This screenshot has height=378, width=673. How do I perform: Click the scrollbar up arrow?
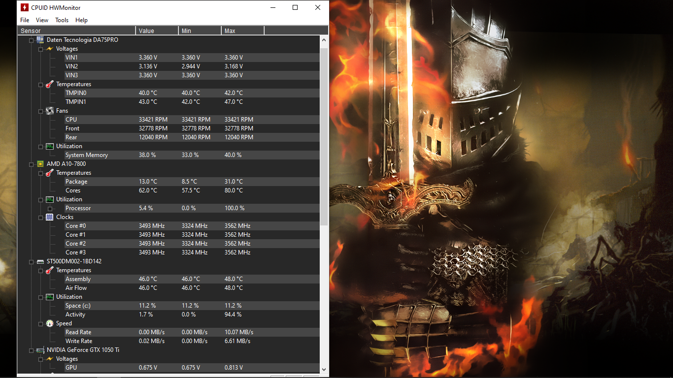[x=324, y=40]
